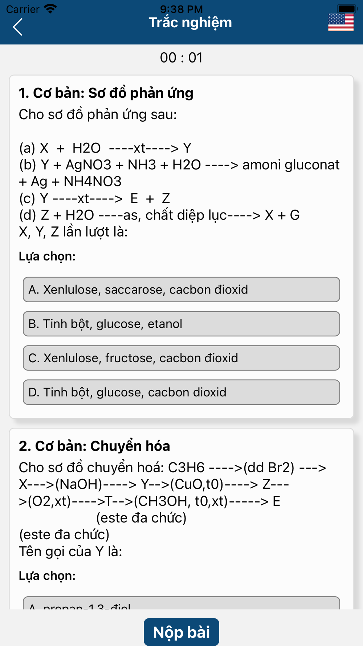
Task: Select answer C Xenlulose, fructose, cacbon đioxid
Action: 181,358
